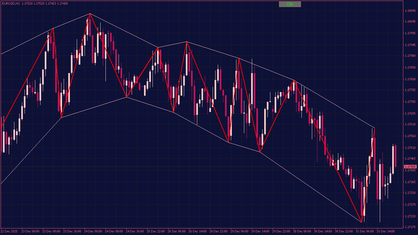Click the 30 Dec 06:00 time label
The image size is (418, 235).
click(302, 231)
